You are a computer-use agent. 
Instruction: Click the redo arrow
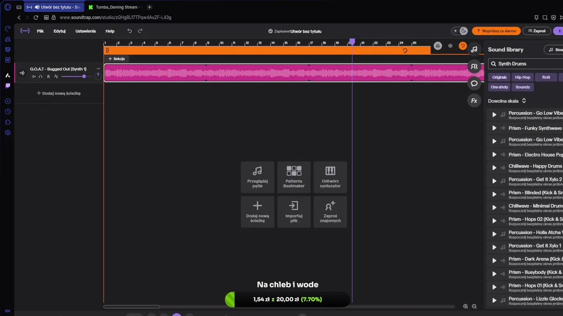[140, 31]
